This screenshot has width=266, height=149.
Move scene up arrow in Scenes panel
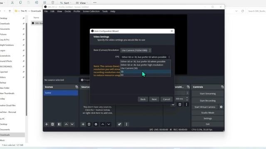pyautogui.click(x=66, y=124)
